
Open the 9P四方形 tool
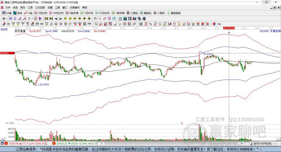coord(57,13)
